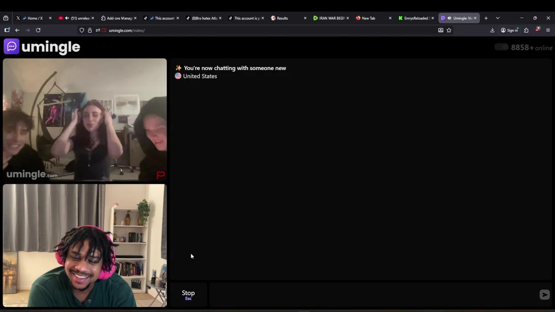
Task: Open a new browser tab with plus
Action: pos(486,18)
